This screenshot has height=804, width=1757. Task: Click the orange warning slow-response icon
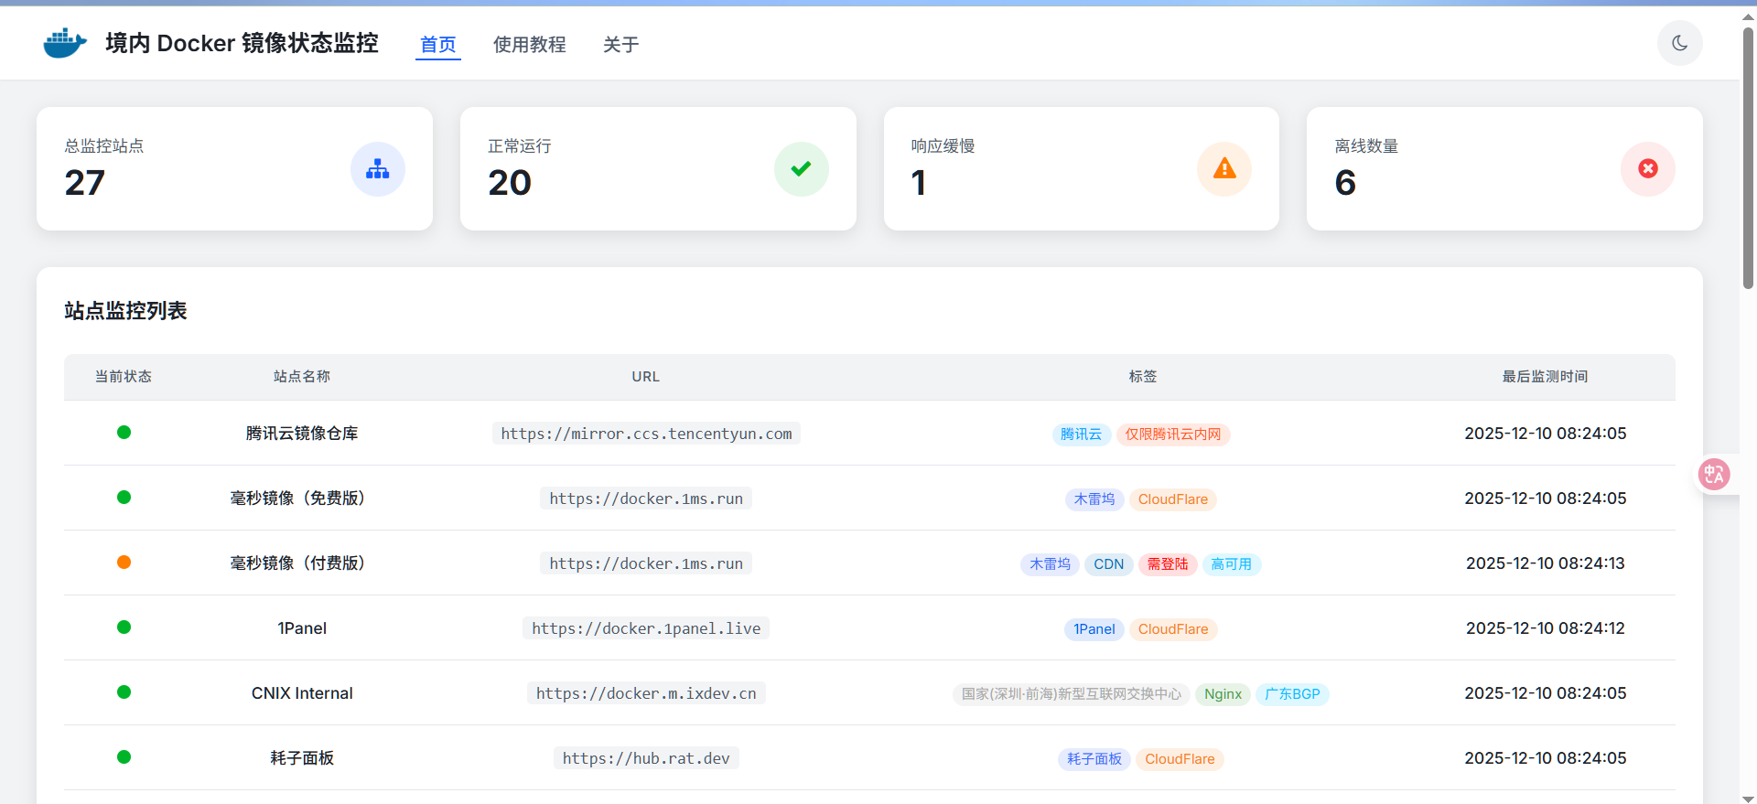pyautogui.click(x=1224, y=169)
